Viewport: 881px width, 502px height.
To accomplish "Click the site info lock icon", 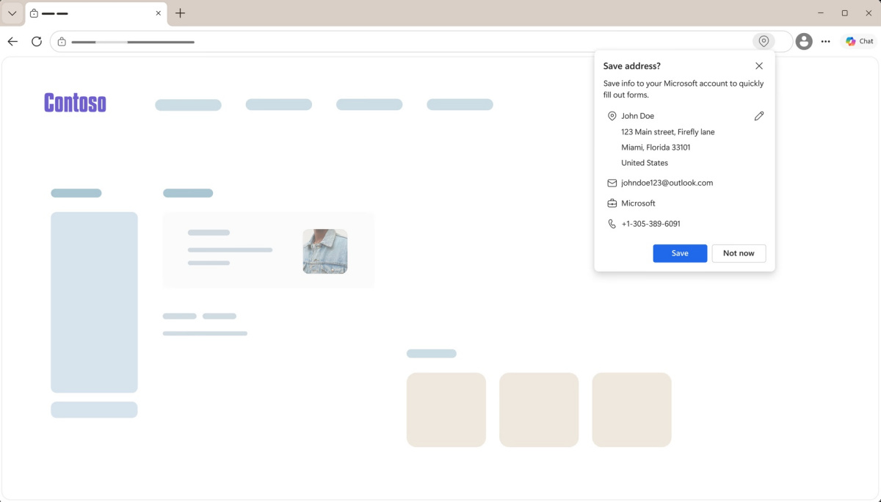I will pos(62,42).
